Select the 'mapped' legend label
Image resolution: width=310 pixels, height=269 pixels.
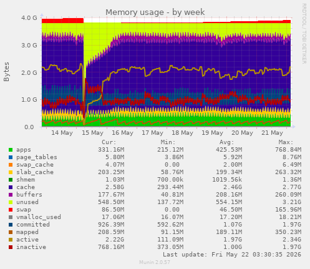[27, 232]
